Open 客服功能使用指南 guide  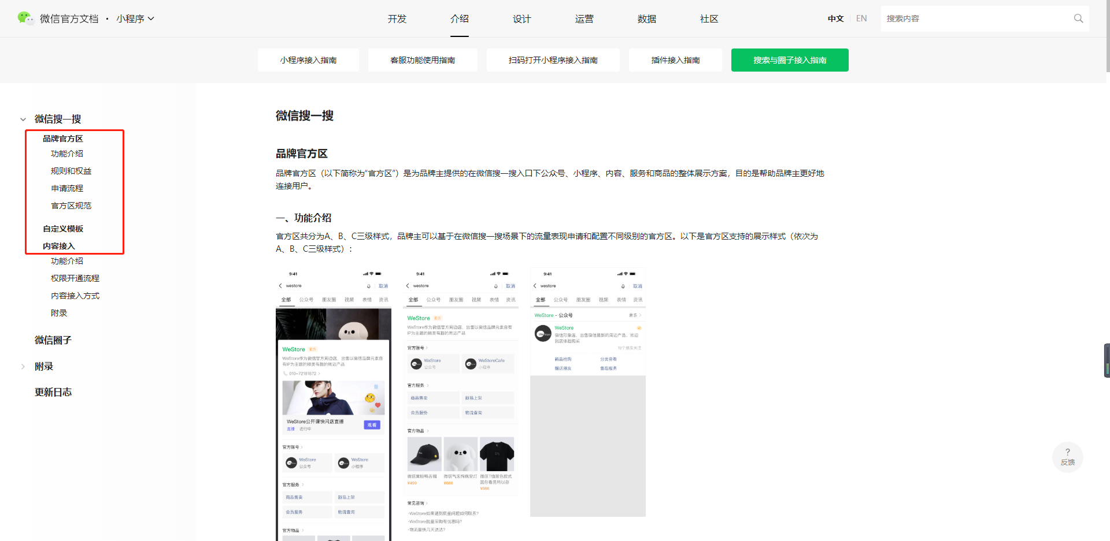pos(423,60)
